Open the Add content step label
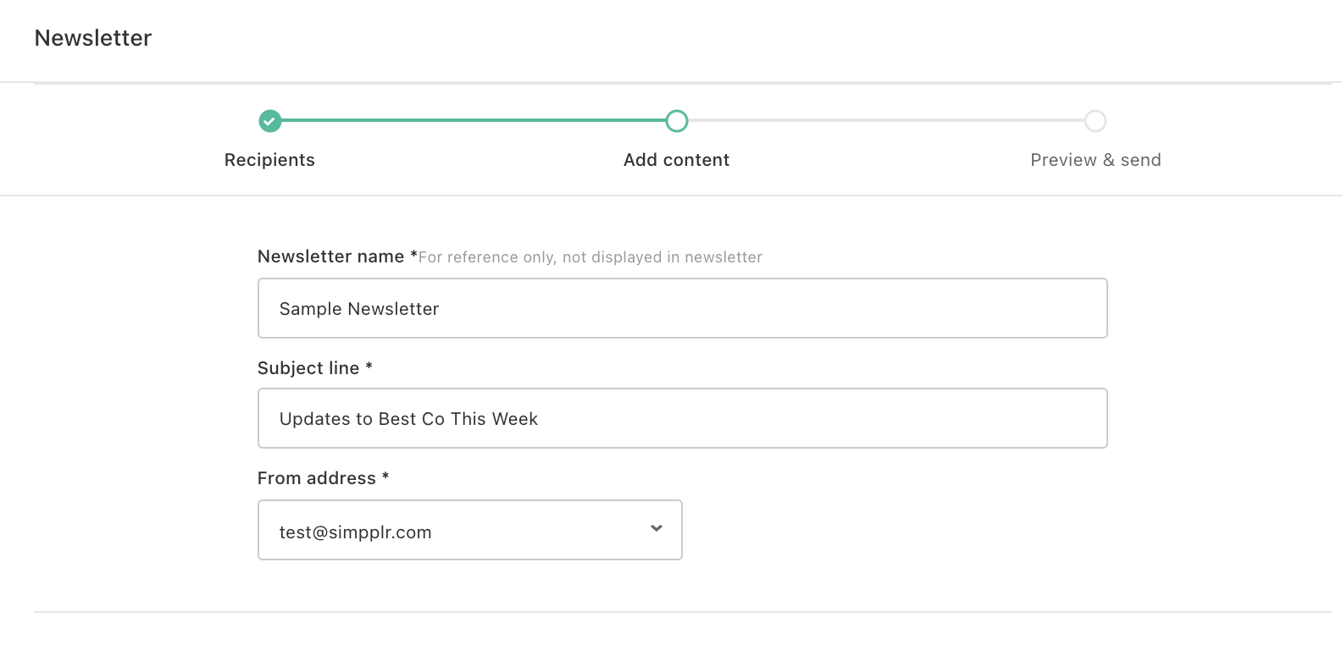 pyautogui.click(x=676, y=160)
